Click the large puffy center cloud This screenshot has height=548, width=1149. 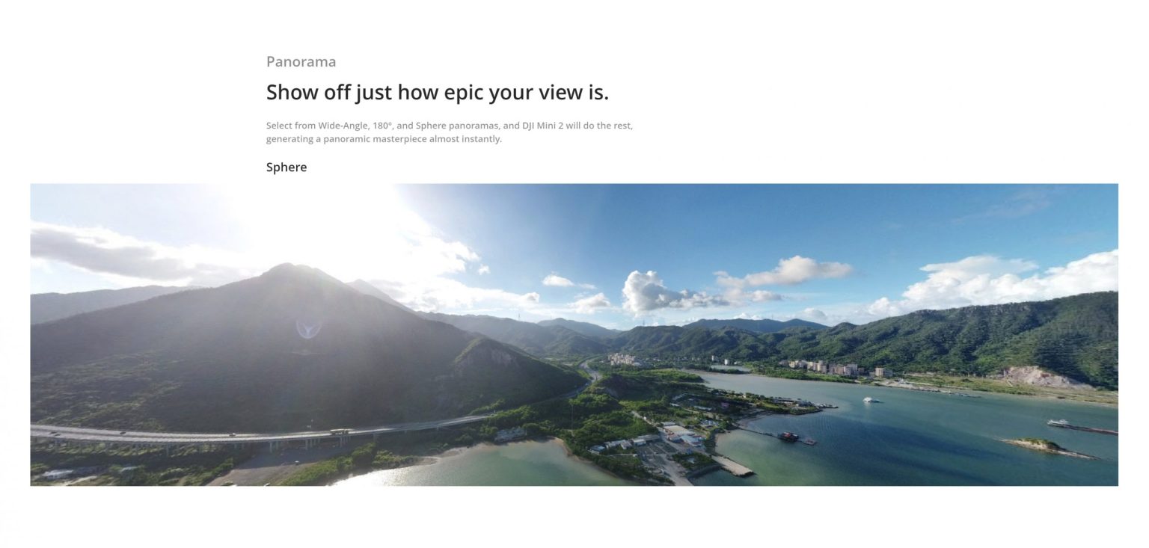pyautogui.click(x=649, y=292)
